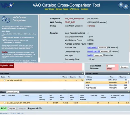Viewport: 130px width, 115px height.
Task: Click the Compare button
Action: point(124,67)
